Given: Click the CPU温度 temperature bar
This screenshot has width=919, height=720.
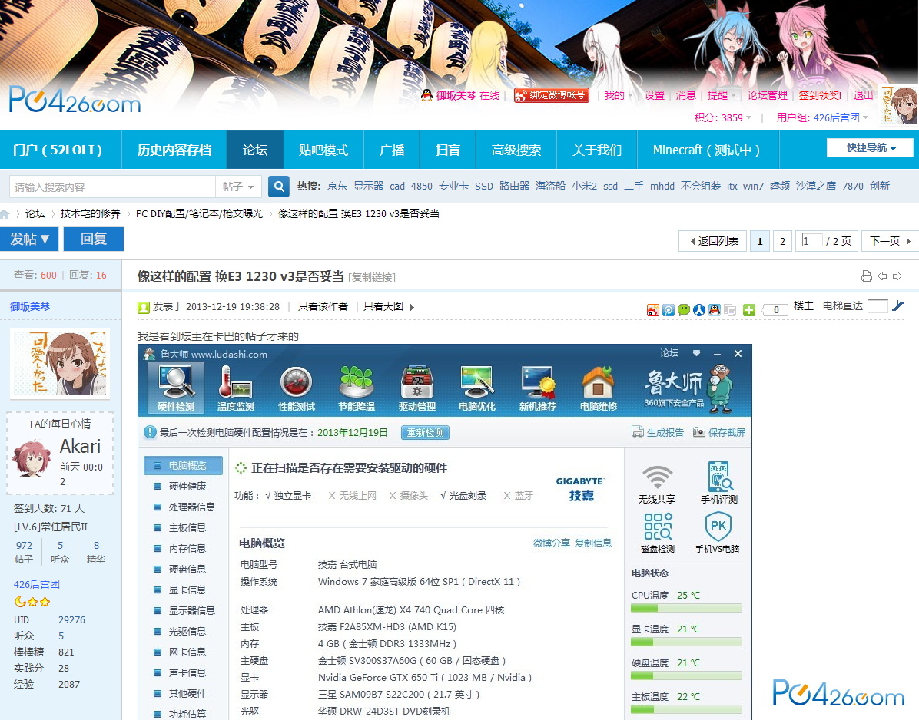Looking at the screenshot, I should [x=686, y=608].
